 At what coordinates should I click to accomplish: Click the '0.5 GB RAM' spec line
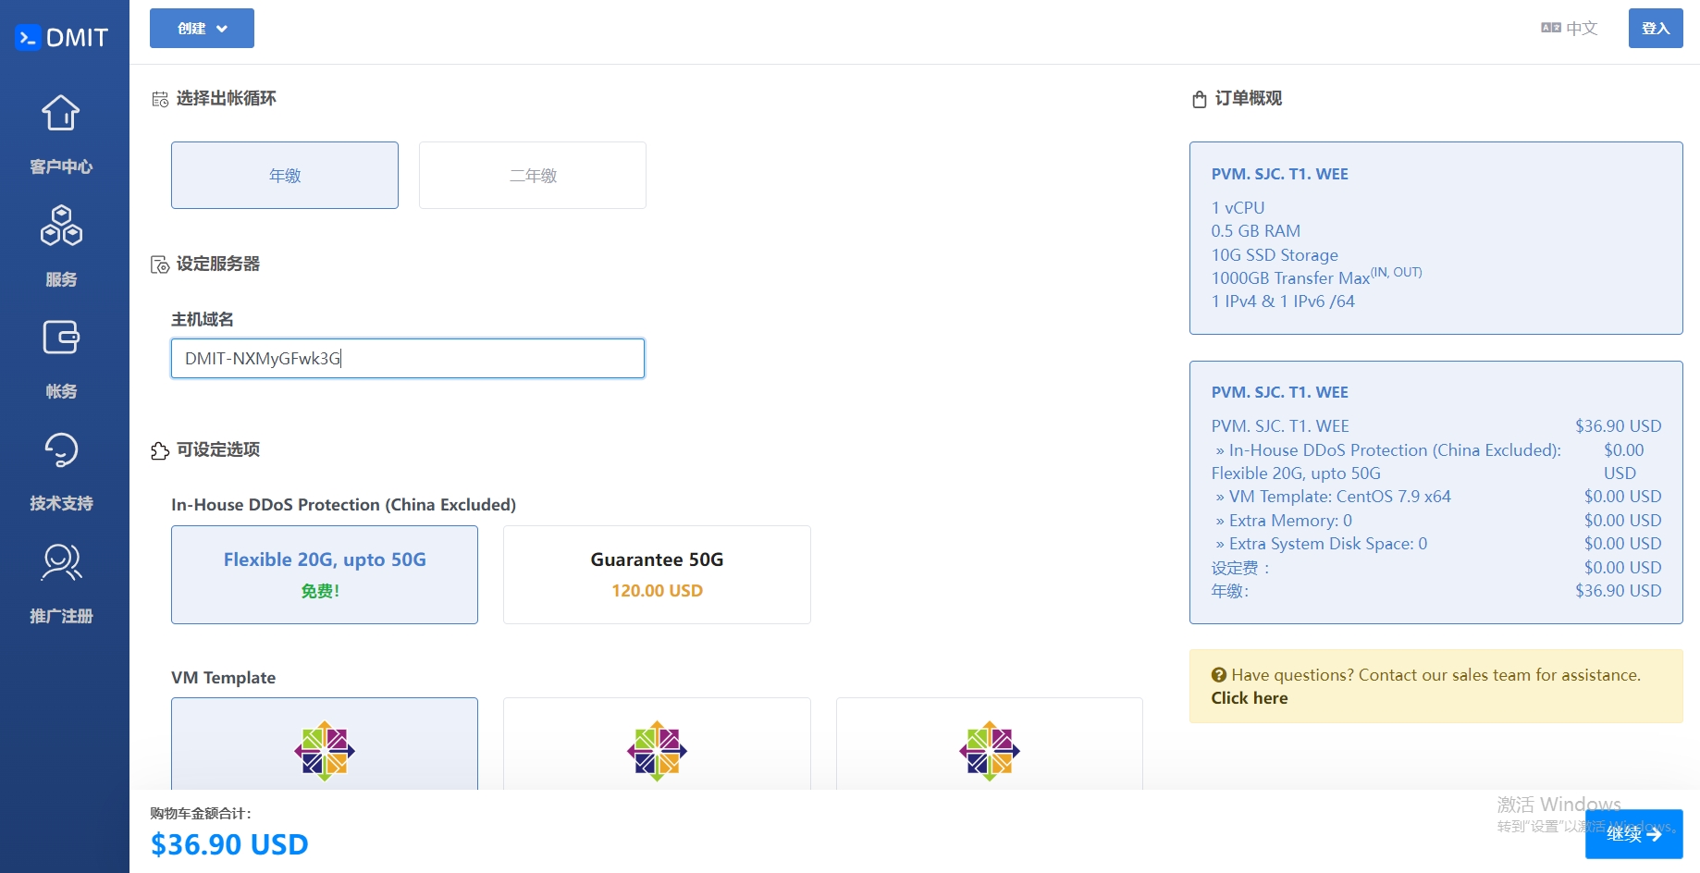1256,231
